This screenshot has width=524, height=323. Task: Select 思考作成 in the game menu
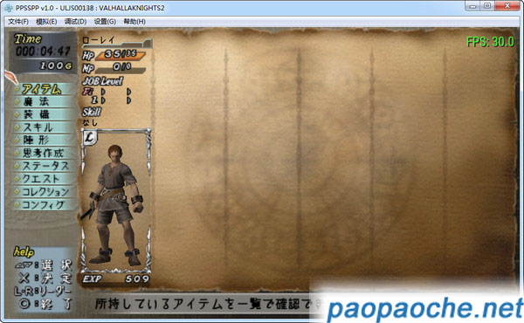click(45, 153)
